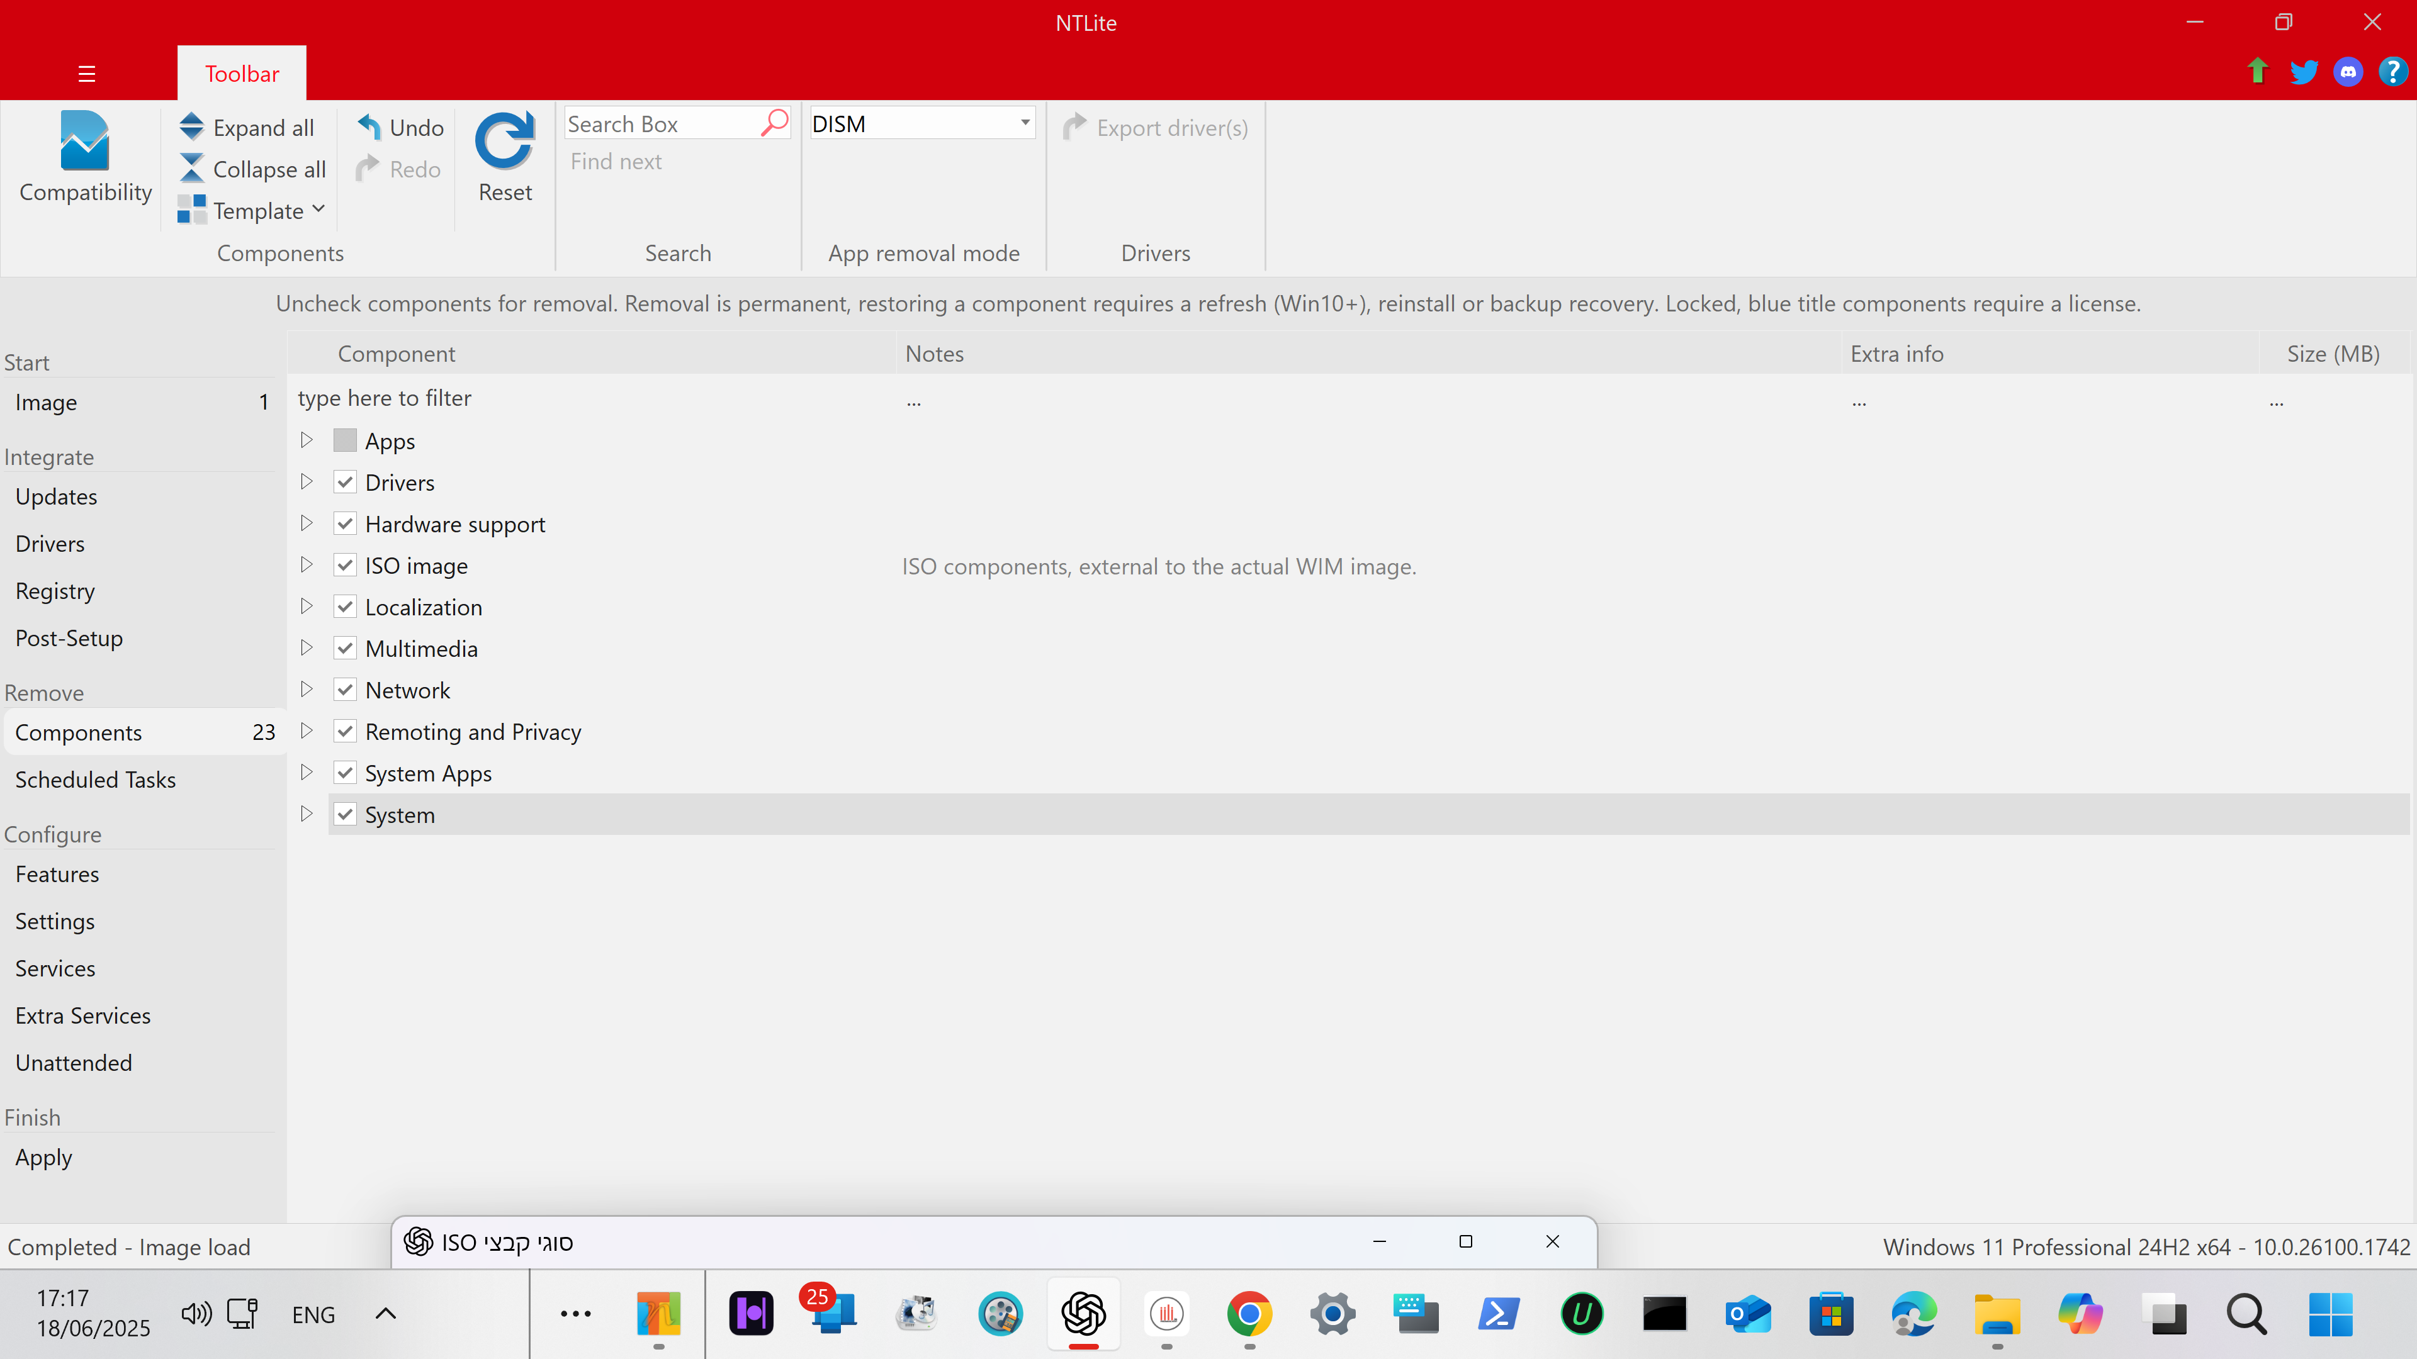Toggle the Apps component checkbox
Viewport: 2417px width, 1359px height.
click(x=346, y=440)
